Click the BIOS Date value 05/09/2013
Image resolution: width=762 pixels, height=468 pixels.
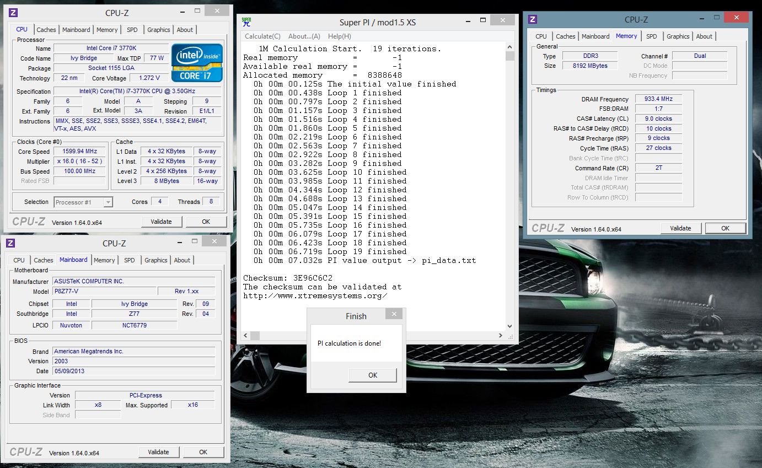pyautogui.click(x=133, y=371)
